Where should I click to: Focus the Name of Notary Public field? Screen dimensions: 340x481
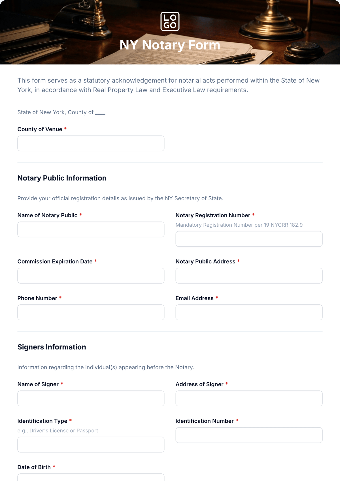(x=91, y=229)
